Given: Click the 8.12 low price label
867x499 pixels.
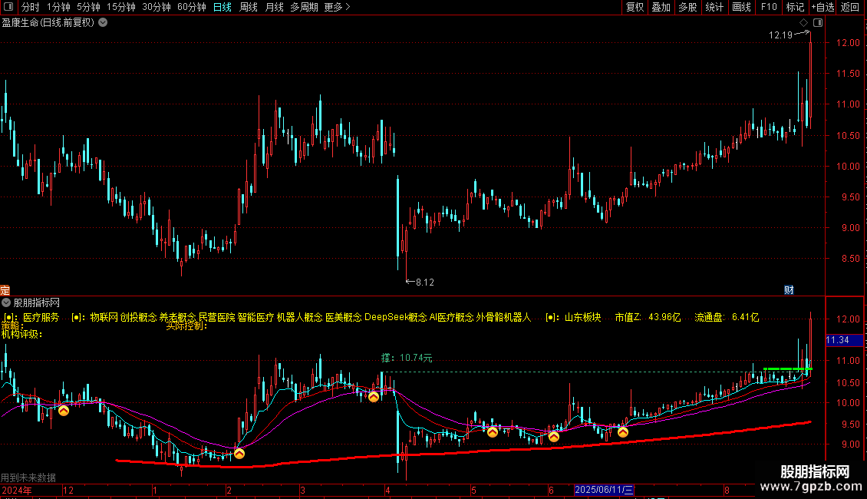Looking at the screenshot, I should tap(424, 283).
